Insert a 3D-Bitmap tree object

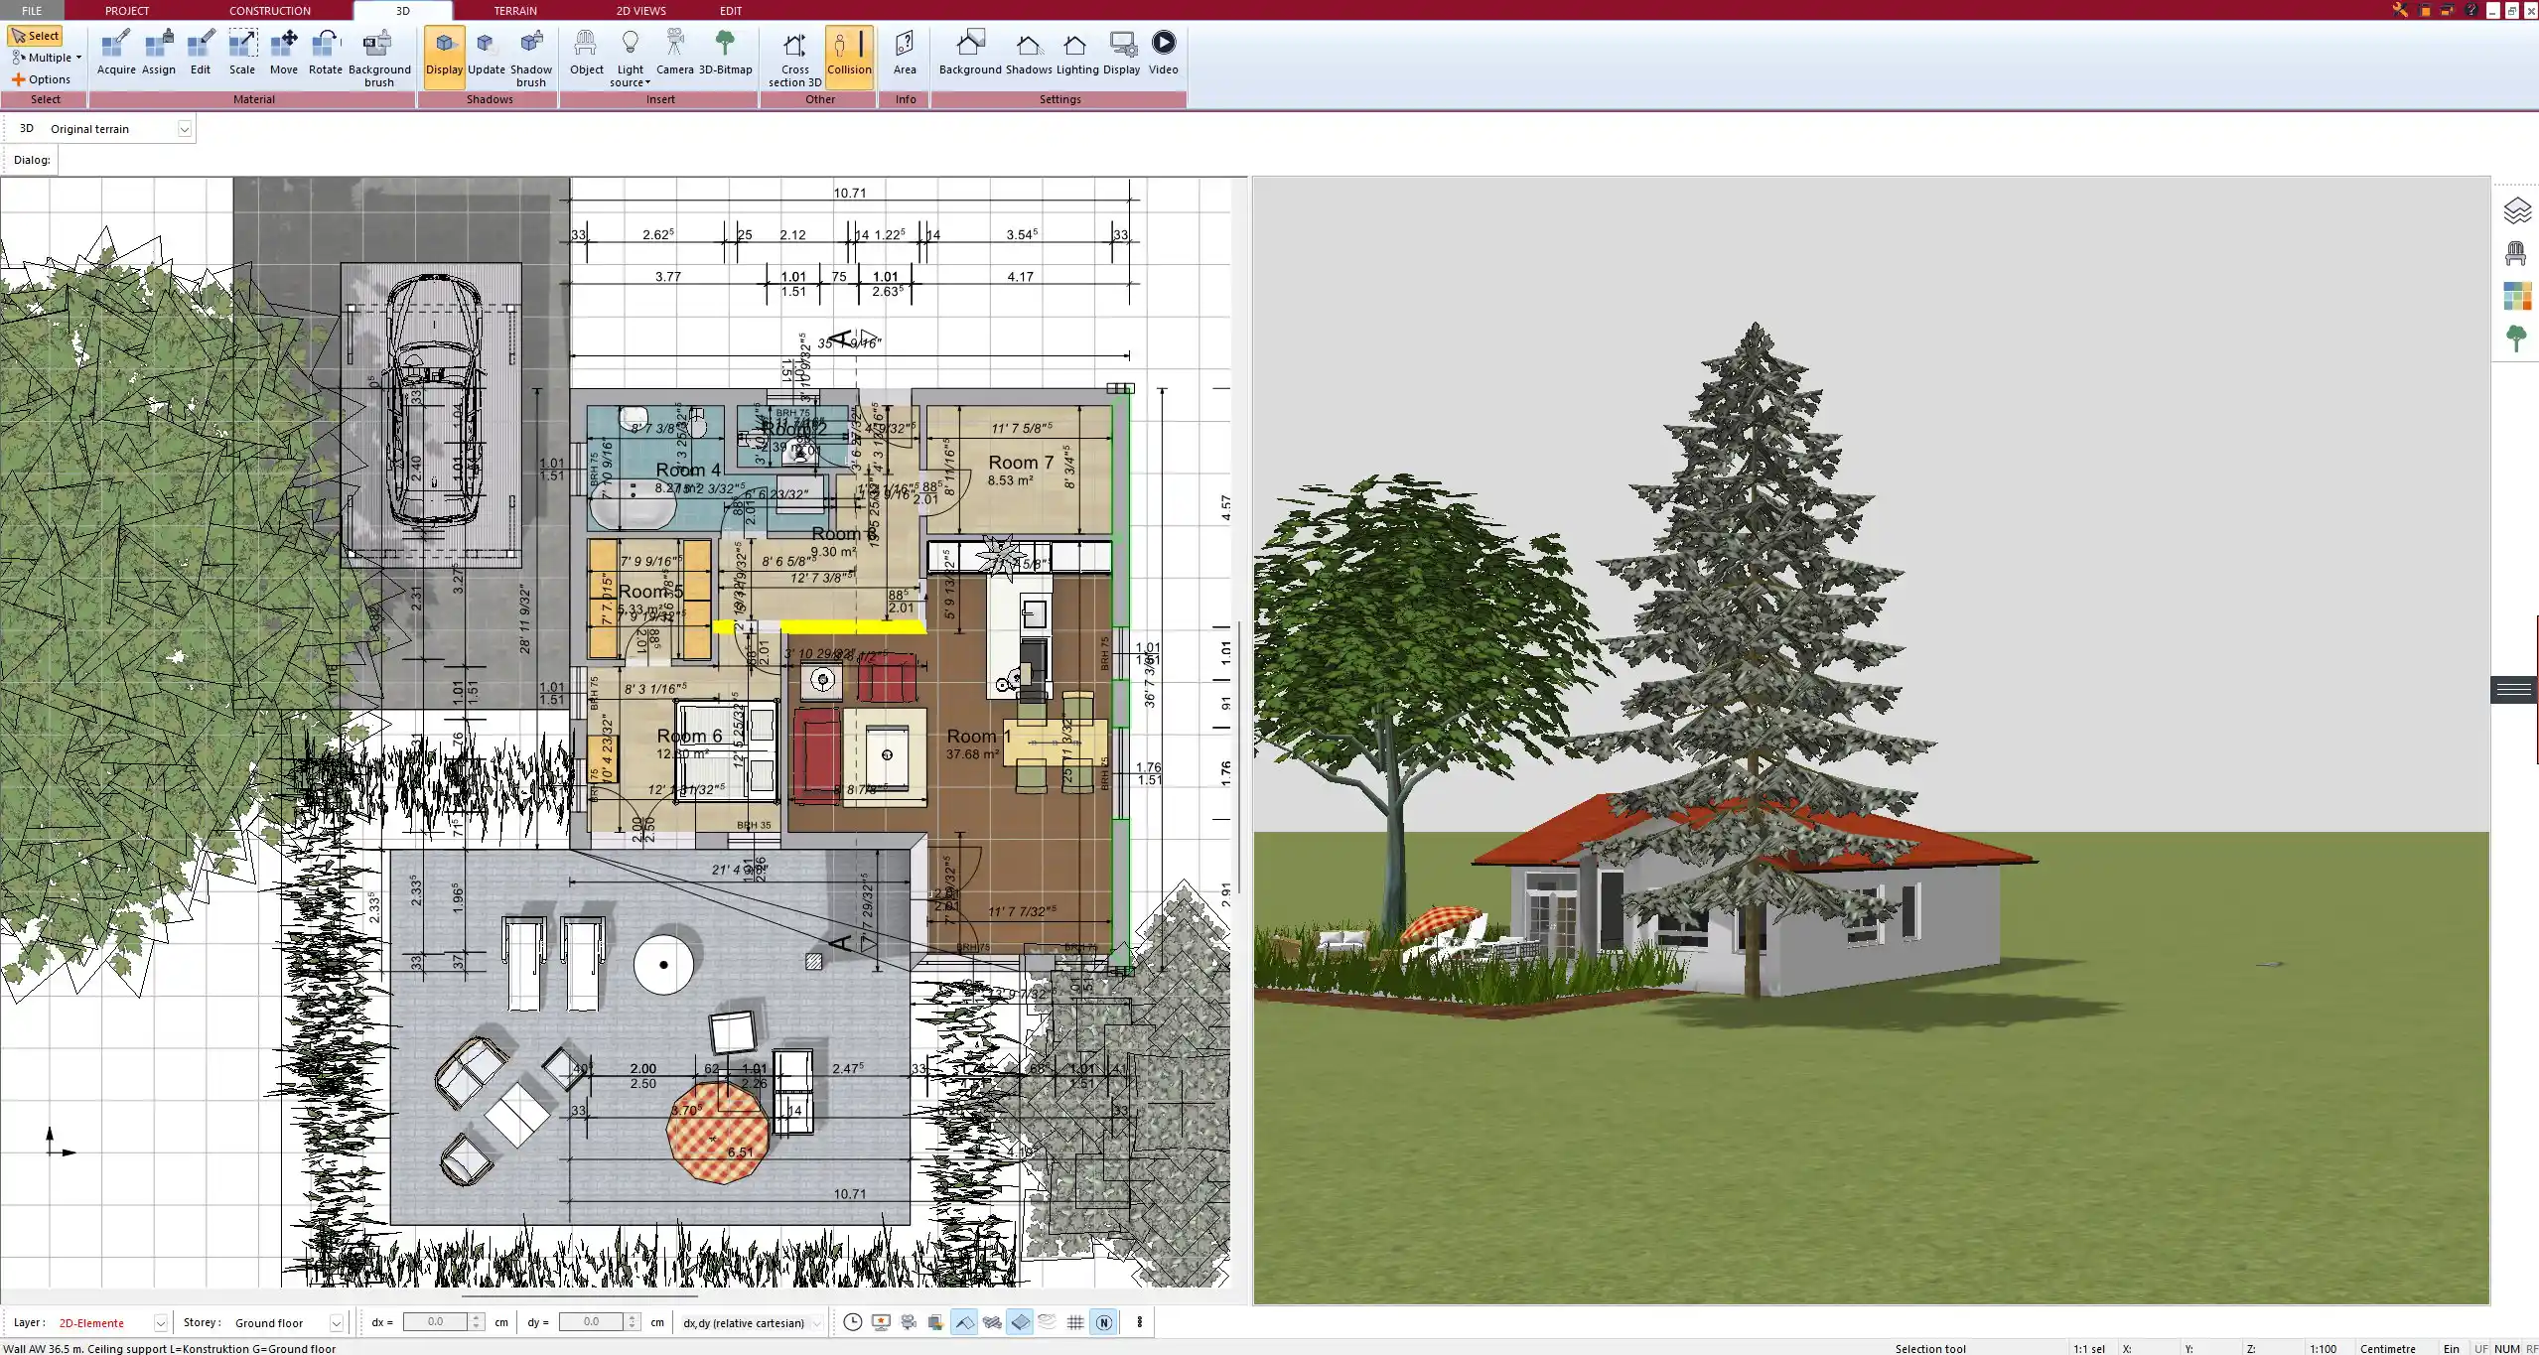[725, 53]
